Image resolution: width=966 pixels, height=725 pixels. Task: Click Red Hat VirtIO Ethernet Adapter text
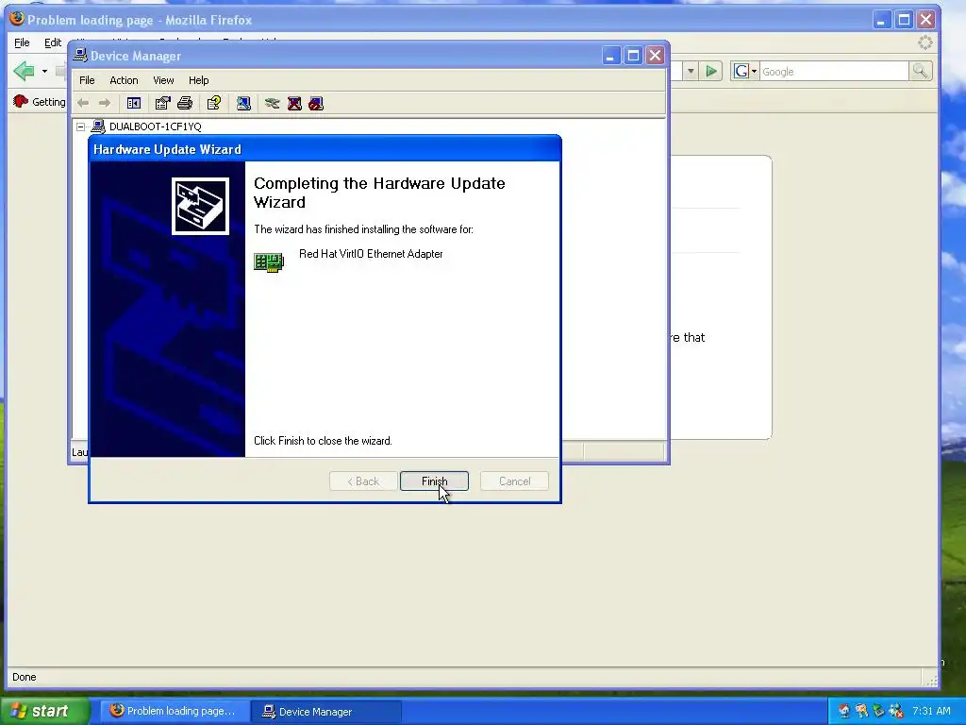(x=371, y=254)
